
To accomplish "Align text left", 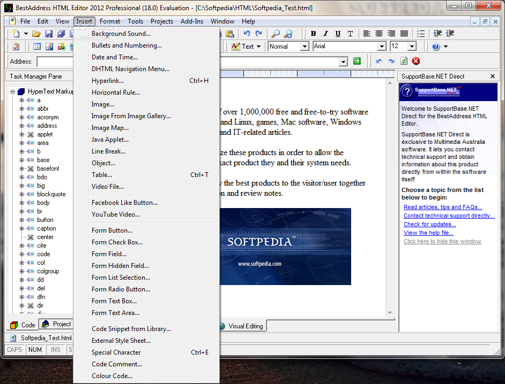I will (x=367, y=33).
